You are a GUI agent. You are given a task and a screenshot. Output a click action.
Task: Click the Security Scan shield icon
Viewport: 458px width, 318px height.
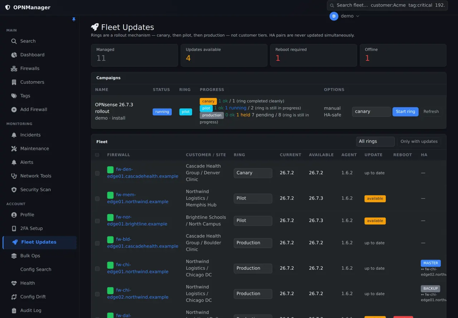point(14,190)
